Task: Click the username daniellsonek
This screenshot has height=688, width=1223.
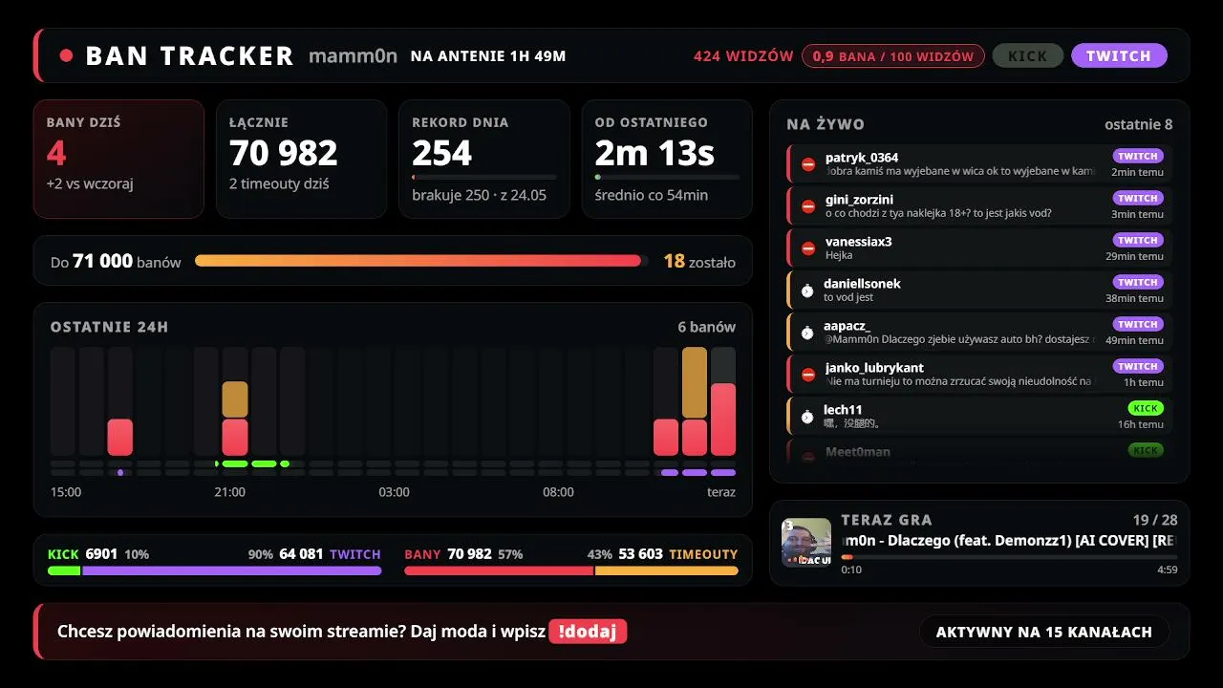Action: click(862, 283)
